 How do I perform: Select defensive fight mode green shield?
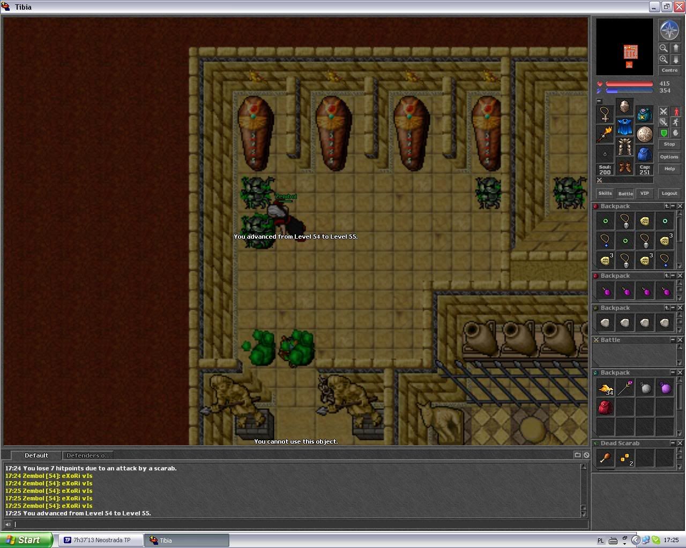663,133
